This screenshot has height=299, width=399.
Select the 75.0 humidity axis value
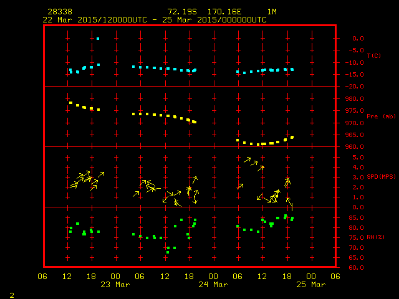pos(356,238)
